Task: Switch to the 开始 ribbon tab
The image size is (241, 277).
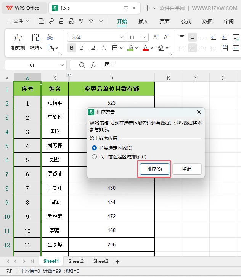Action: (x=122, y=21)
